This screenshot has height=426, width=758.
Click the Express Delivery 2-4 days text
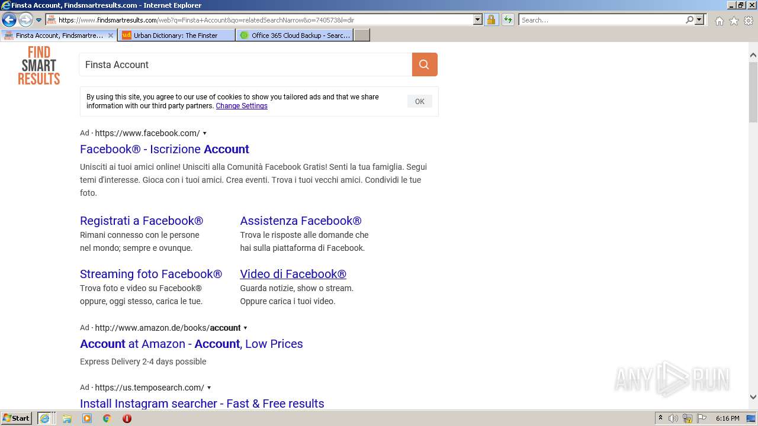(x=143, y=362)
